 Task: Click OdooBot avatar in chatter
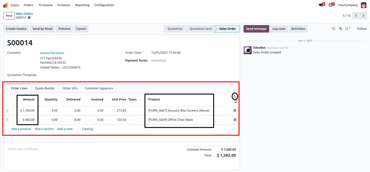click(247, 50)
